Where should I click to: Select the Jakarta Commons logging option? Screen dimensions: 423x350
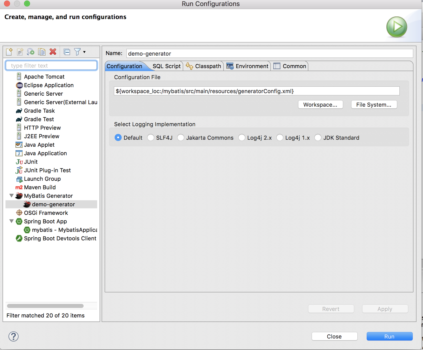click(180, 138)
